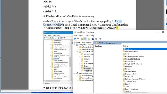Select Speech in the list
Screen dimensions: 167x94
pyautogui.click(x=128, y=84)
